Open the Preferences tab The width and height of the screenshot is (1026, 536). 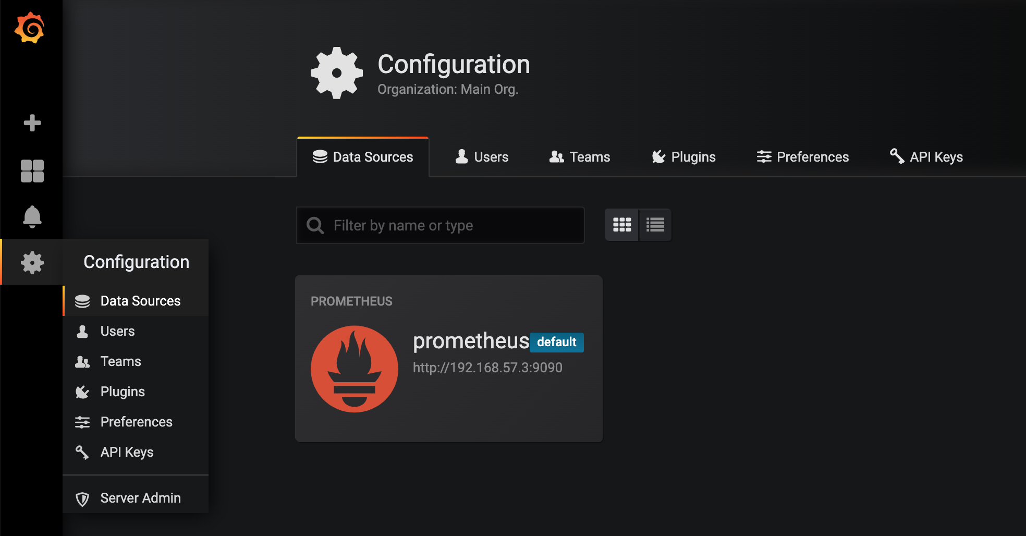(x=803, y=157)
